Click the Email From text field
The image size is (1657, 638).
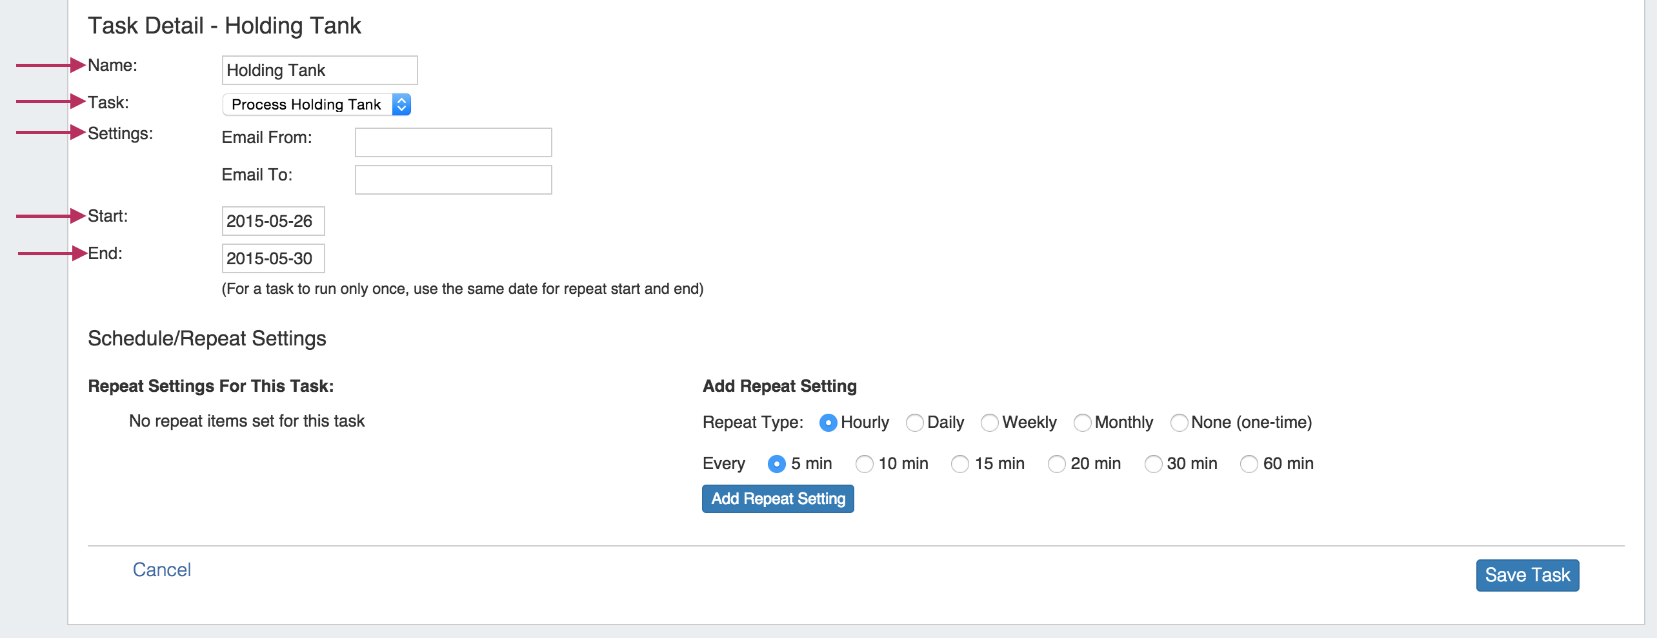[x=453, y=142]
